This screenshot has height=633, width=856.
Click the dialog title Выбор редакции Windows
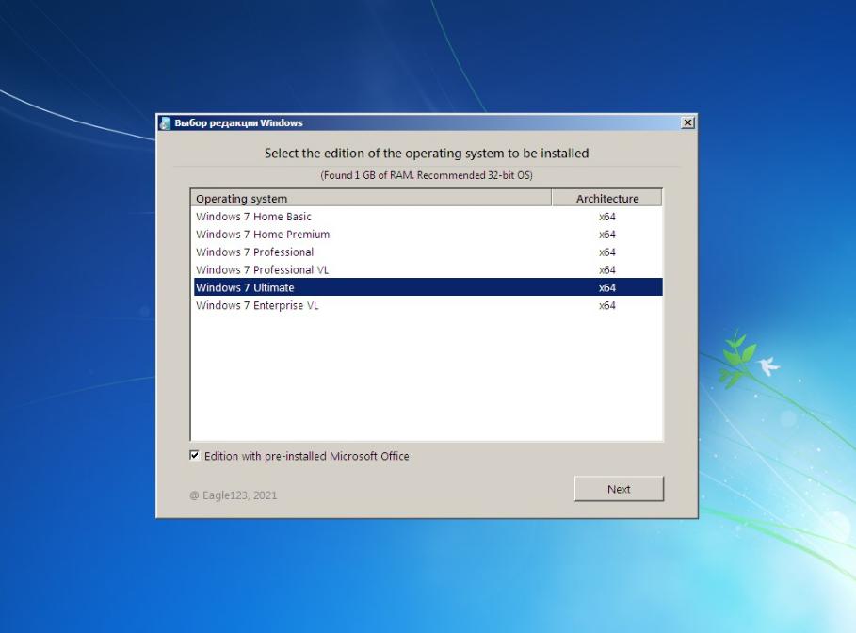pyautogui.click(x=237, y=122)
